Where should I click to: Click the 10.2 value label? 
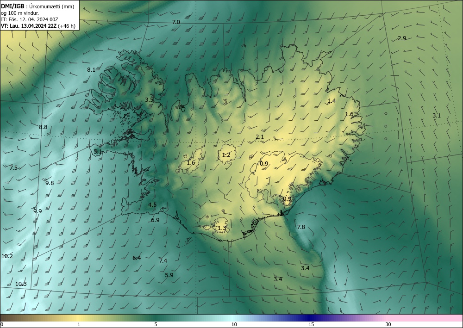7,256
